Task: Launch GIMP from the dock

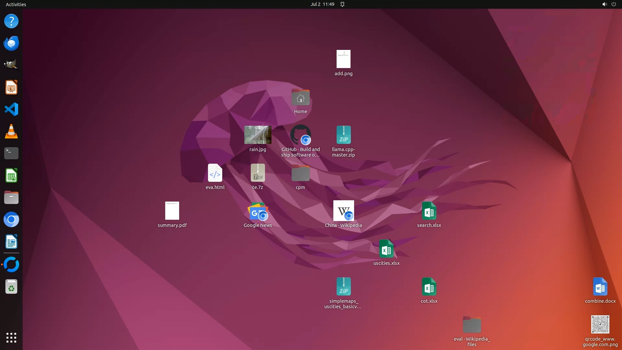Action: point(11,65)
